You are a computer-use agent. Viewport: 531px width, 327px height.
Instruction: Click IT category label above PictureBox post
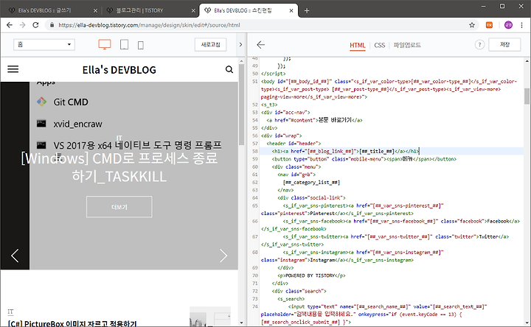coord(10,312)
